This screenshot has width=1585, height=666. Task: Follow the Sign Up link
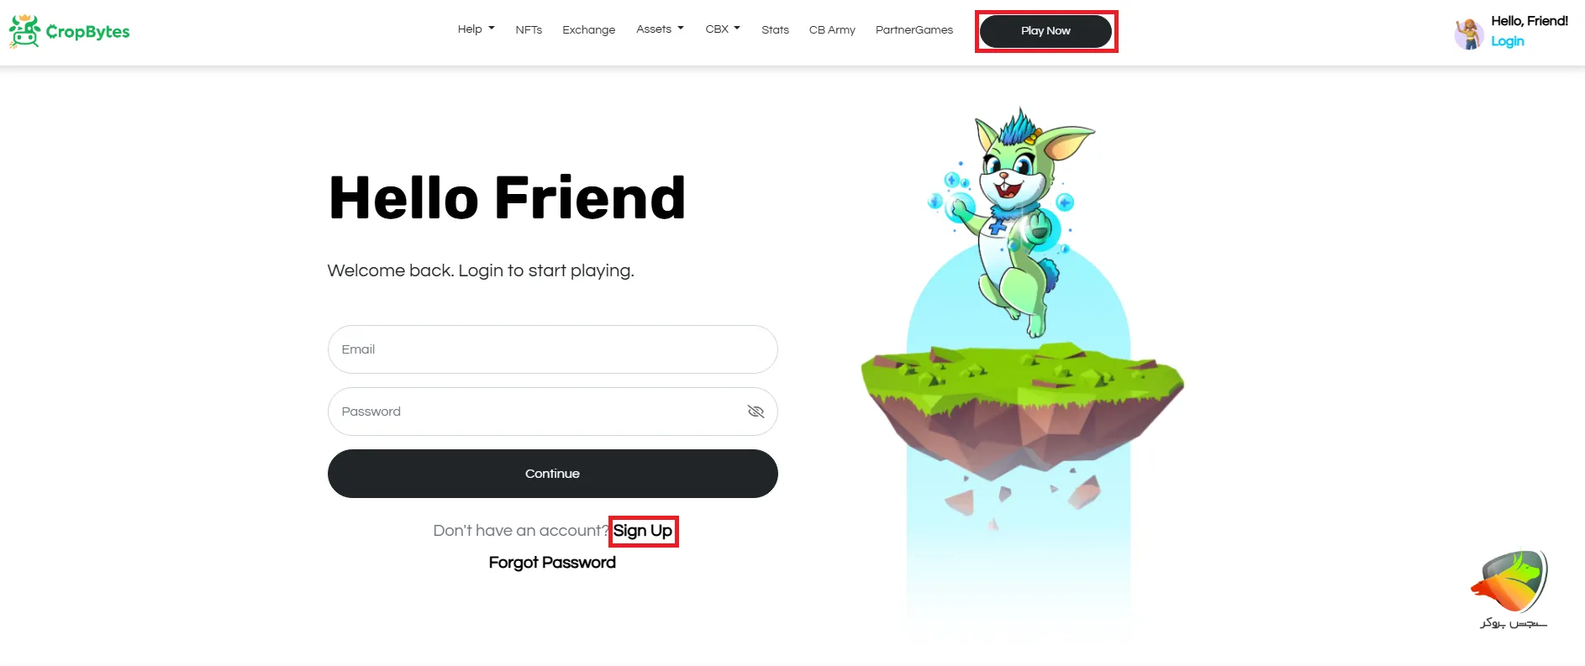(643, 531)
